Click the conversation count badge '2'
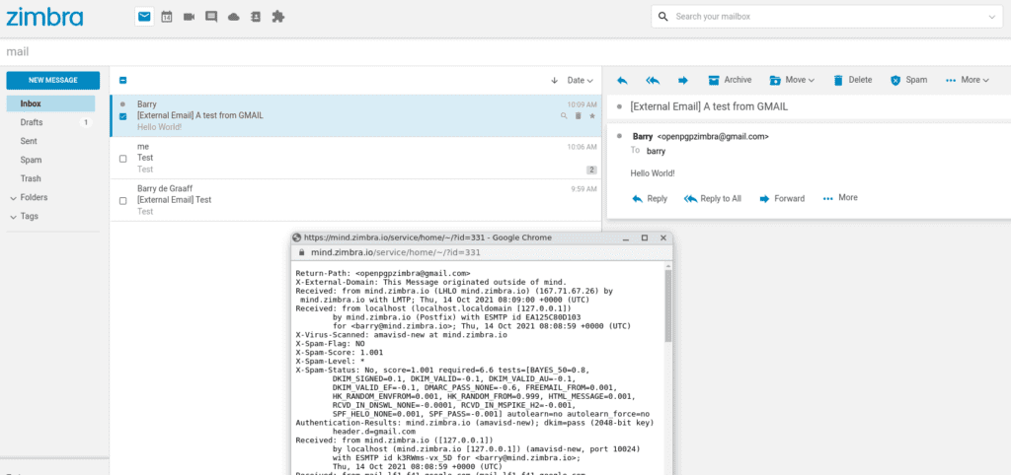 (x=591, y=170)
